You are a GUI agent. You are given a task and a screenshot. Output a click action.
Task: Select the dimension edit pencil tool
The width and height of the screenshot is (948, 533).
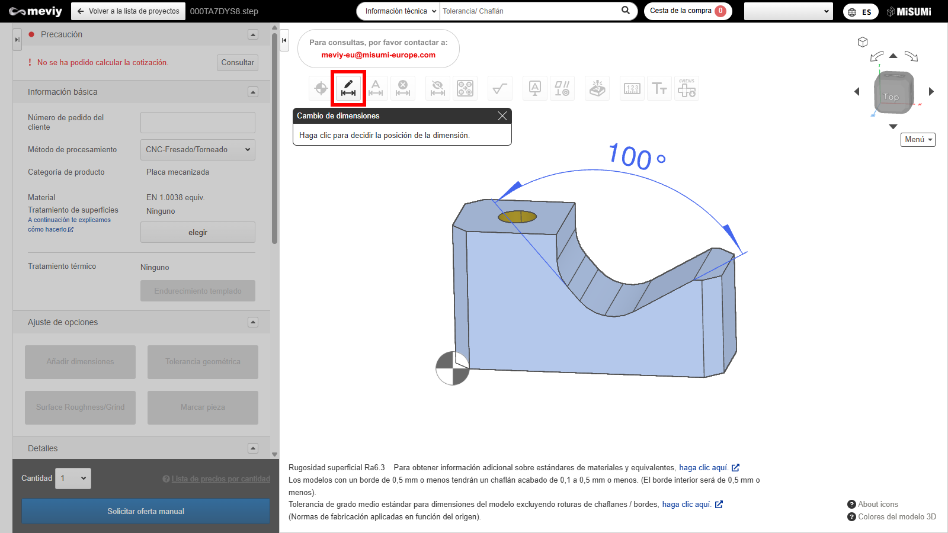tap(348, 88)
